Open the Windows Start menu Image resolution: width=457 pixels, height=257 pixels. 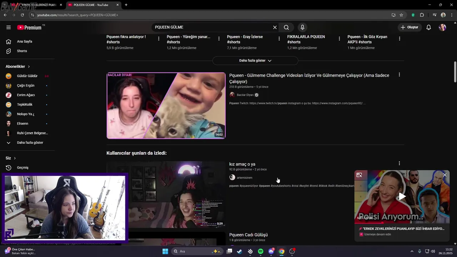(x=165, y=251)
